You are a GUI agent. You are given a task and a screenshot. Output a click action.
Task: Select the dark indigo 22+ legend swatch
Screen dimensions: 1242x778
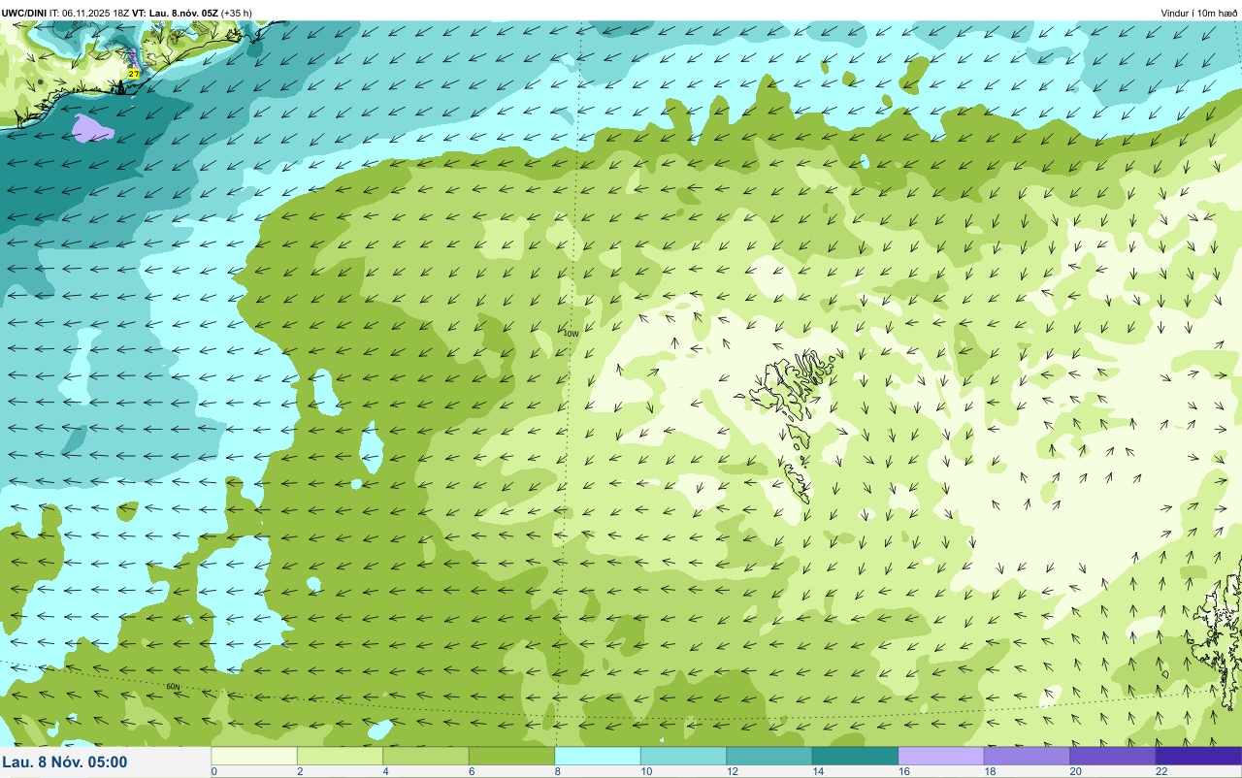click(x=1198, y=756)
